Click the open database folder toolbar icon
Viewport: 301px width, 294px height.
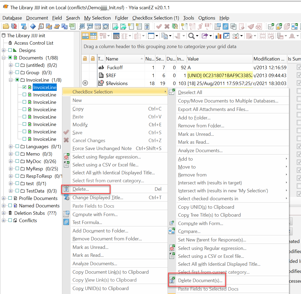tap(6, 26)
